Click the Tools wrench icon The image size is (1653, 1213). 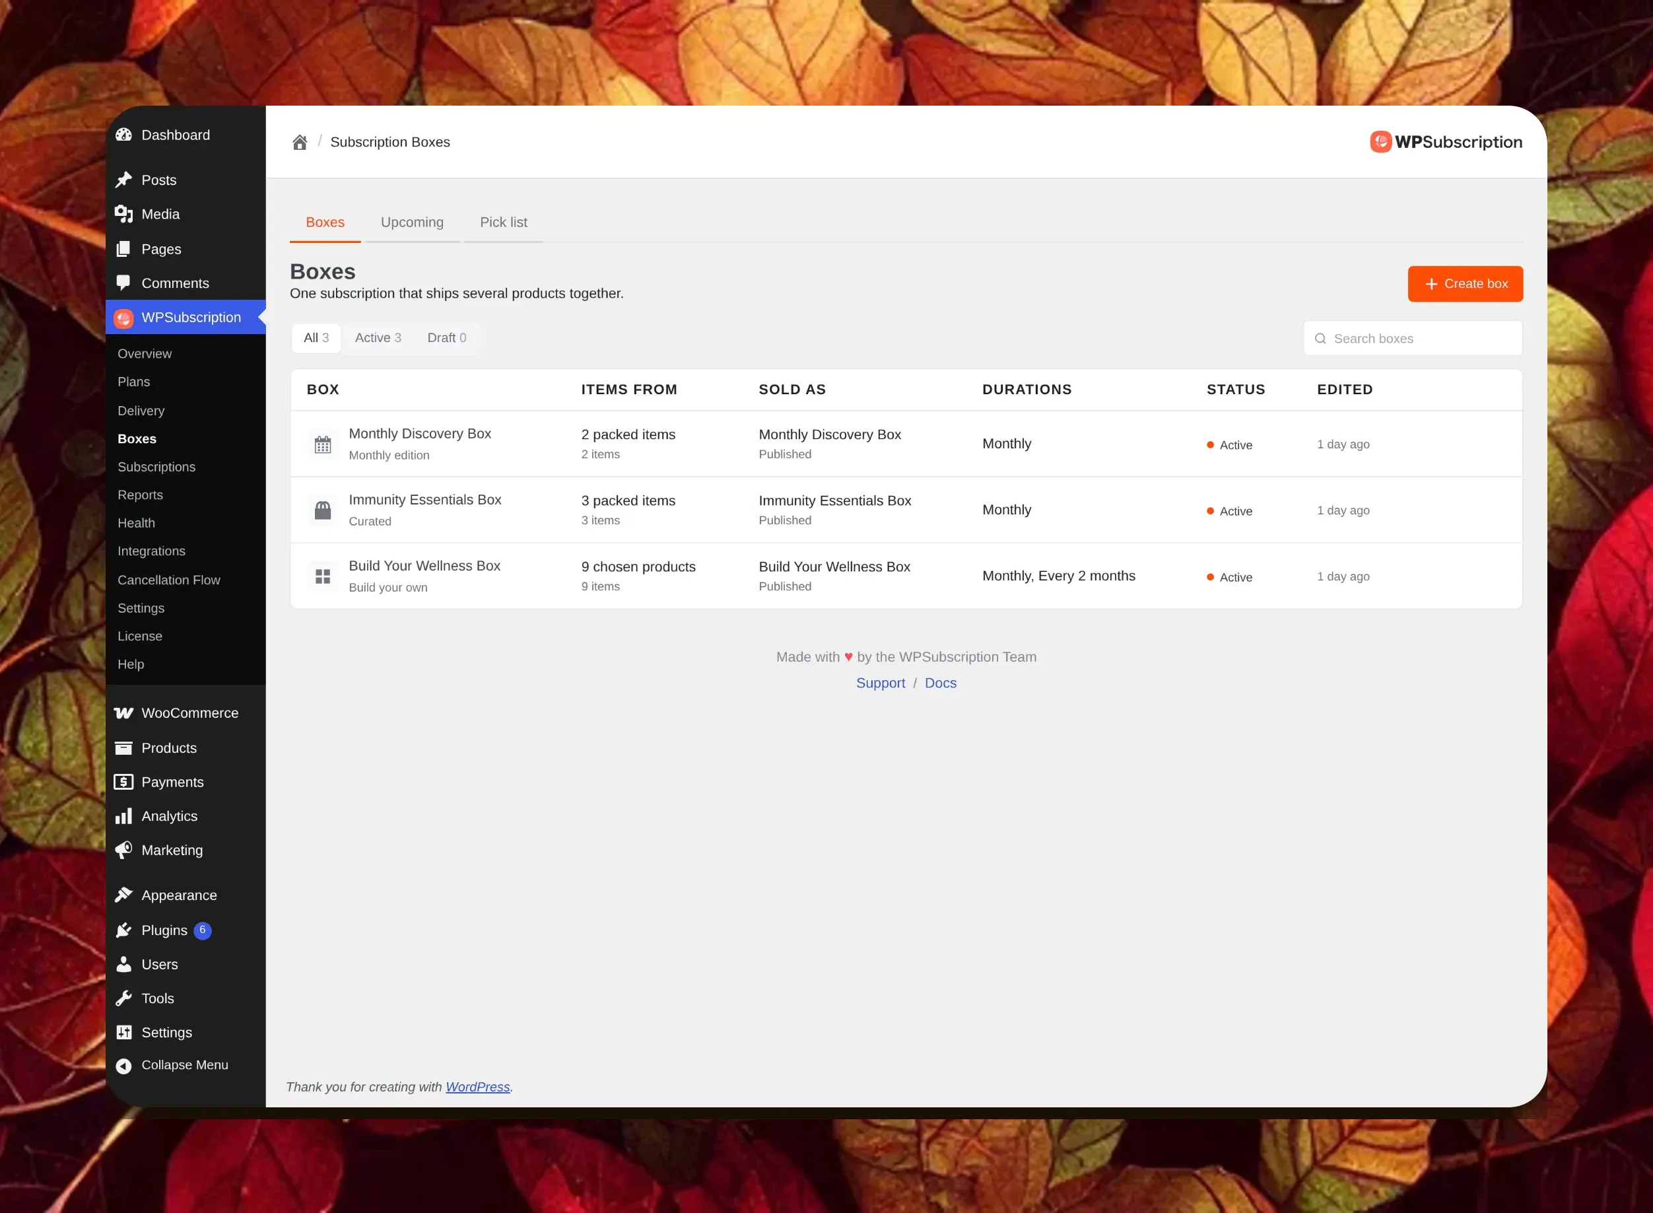pyautogui.click(x=123, y=998)
